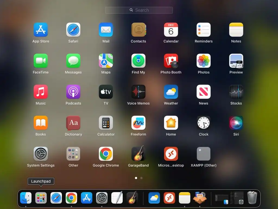Open Finder in the Dock
The image size is (278, 209).
click(26, 198)
